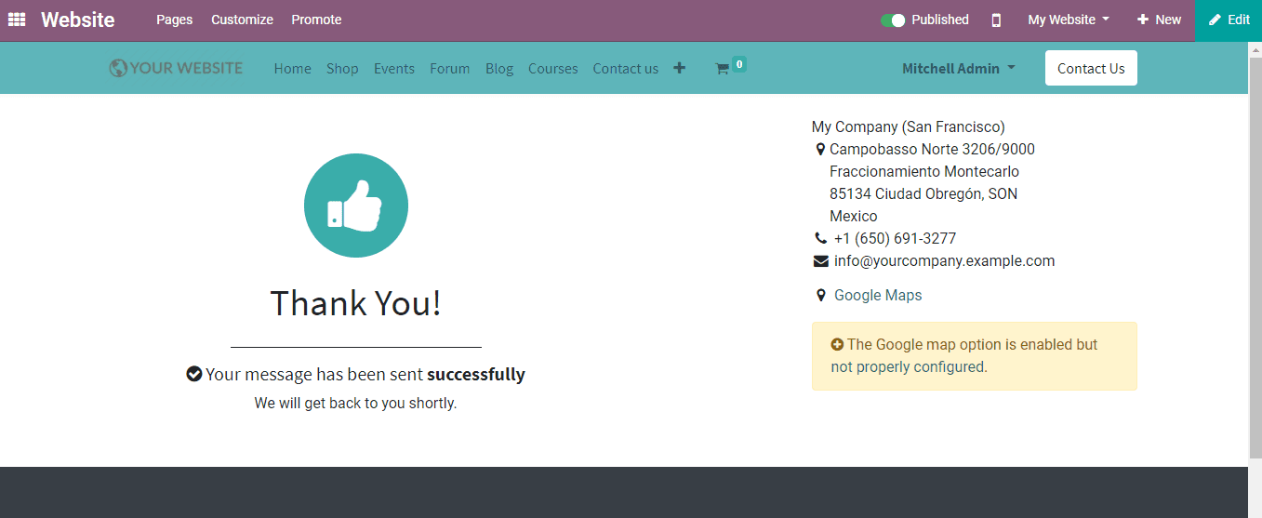Click the Website app title
1262x518 pixels.
click(x=78, y=20)
